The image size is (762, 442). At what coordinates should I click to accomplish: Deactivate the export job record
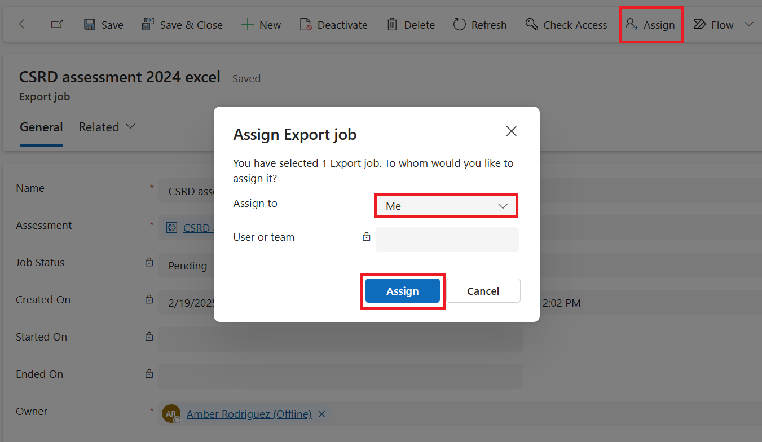[x=333, y=25]
